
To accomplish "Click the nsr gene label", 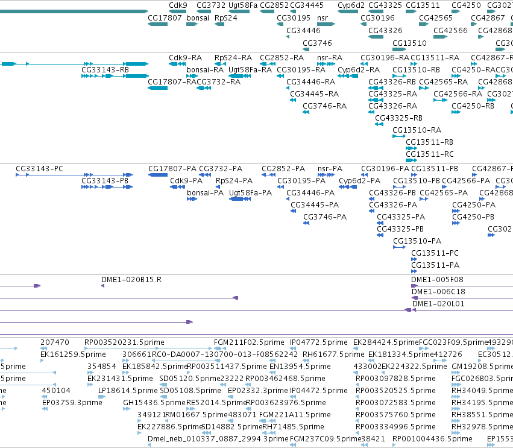I will click(323, 17).
